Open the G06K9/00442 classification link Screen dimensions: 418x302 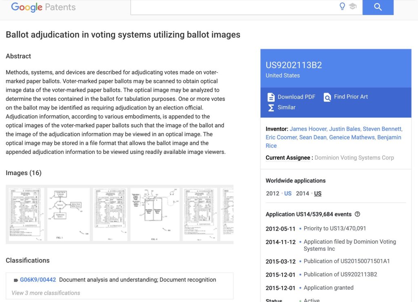(x=38, y=280)
